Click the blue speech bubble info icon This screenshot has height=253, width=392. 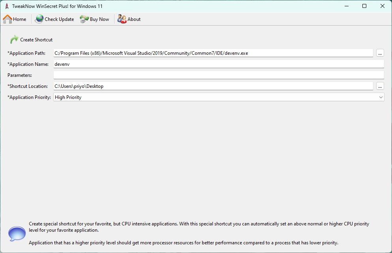(17, 233)
